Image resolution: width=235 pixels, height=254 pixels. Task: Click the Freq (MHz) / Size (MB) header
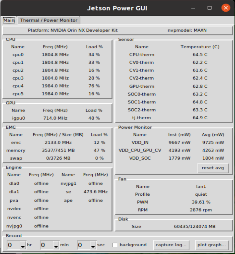pyautogui.click(x=58, y=135)
